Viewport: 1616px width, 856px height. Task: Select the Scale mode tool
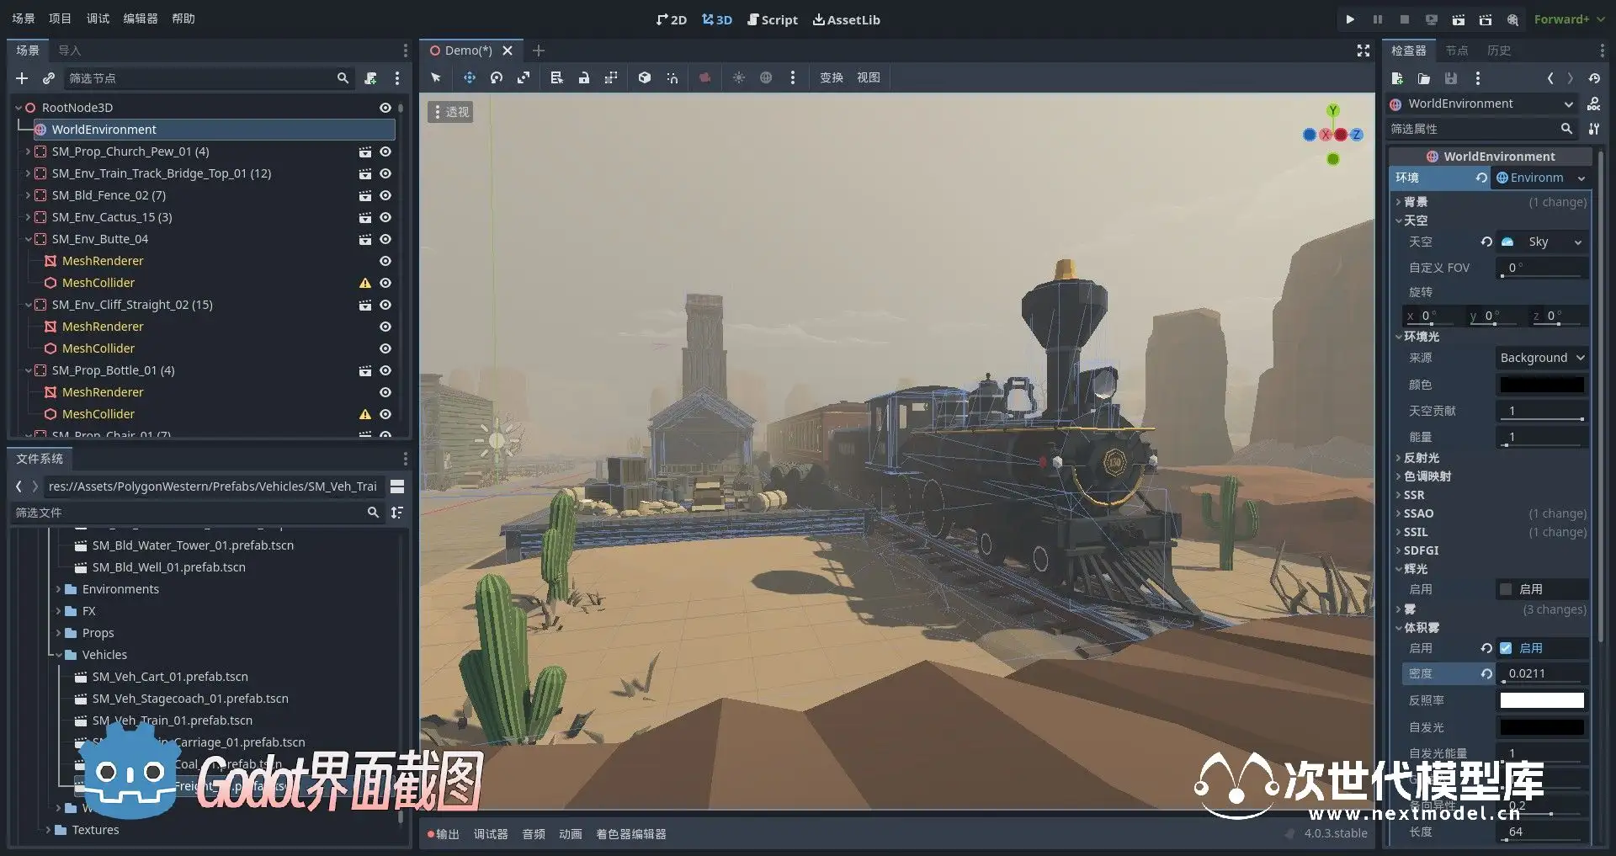524,77
